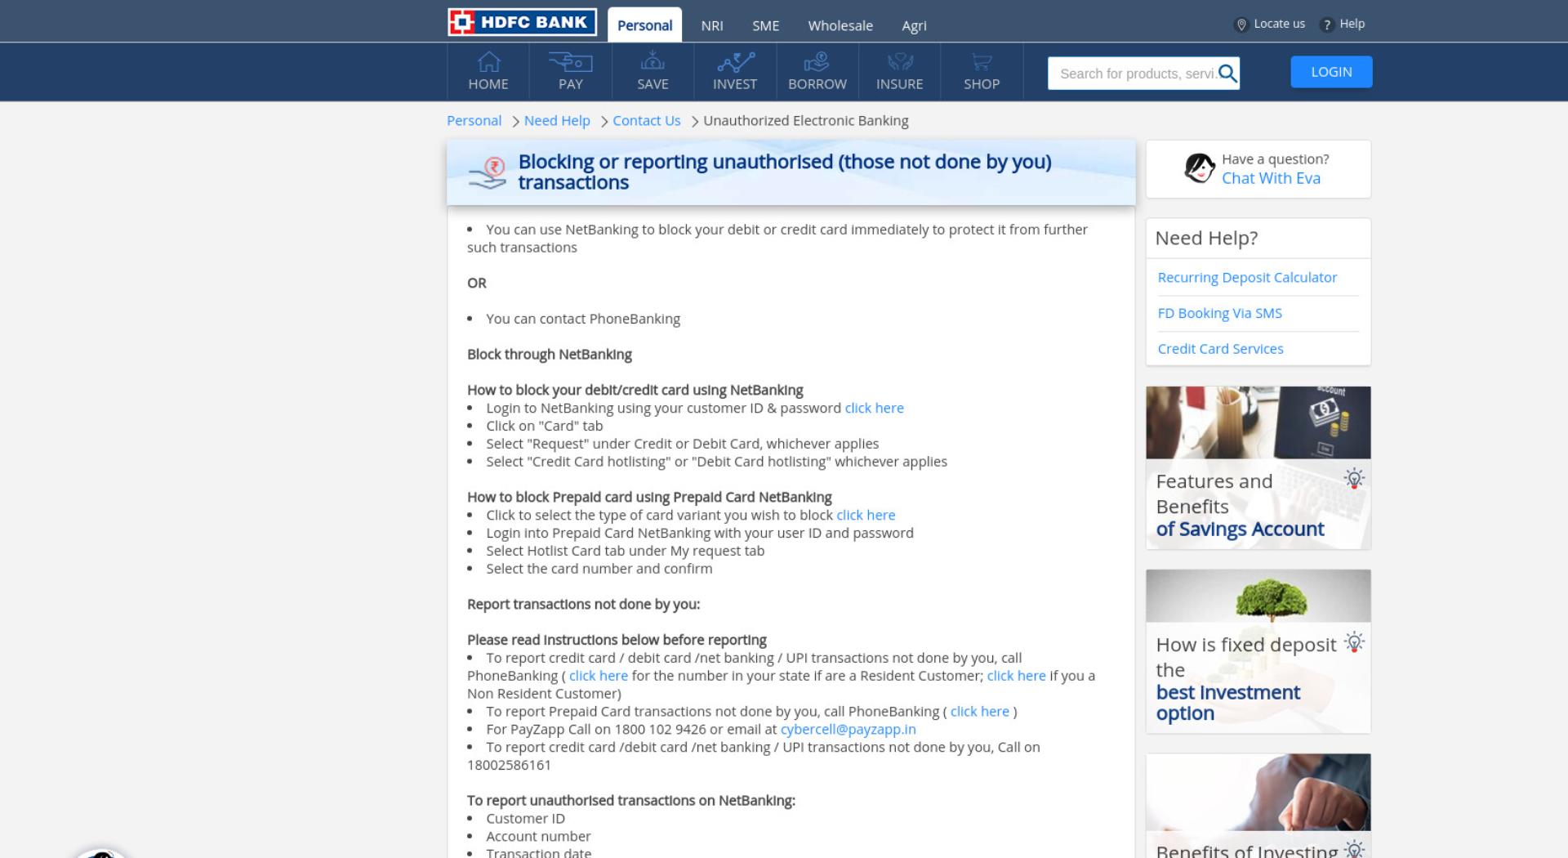This screenshot has width=1568, height=858.
Task: Click 'click here' for prepaid card variant
Action: 866,515
